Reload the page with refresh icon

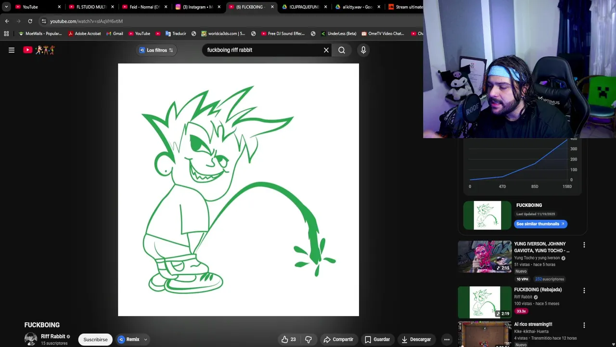click(x=30, y=21)
